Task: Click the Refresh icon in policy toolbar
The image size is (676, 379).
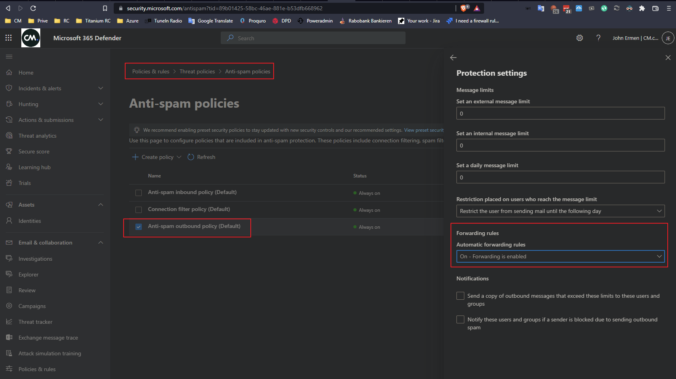Action: pyautogui.click(x=191, y=157)
